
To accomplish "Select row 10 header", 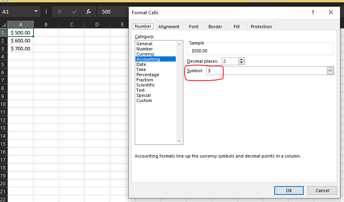I will pyautogui.click(x=4, y=104).
